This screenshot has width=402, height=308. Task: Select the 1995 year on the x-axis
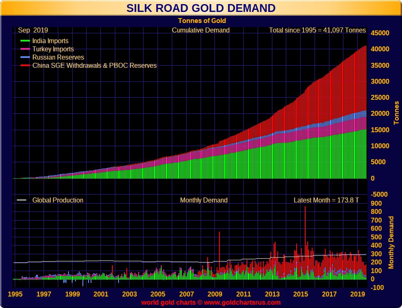(15, 294)
